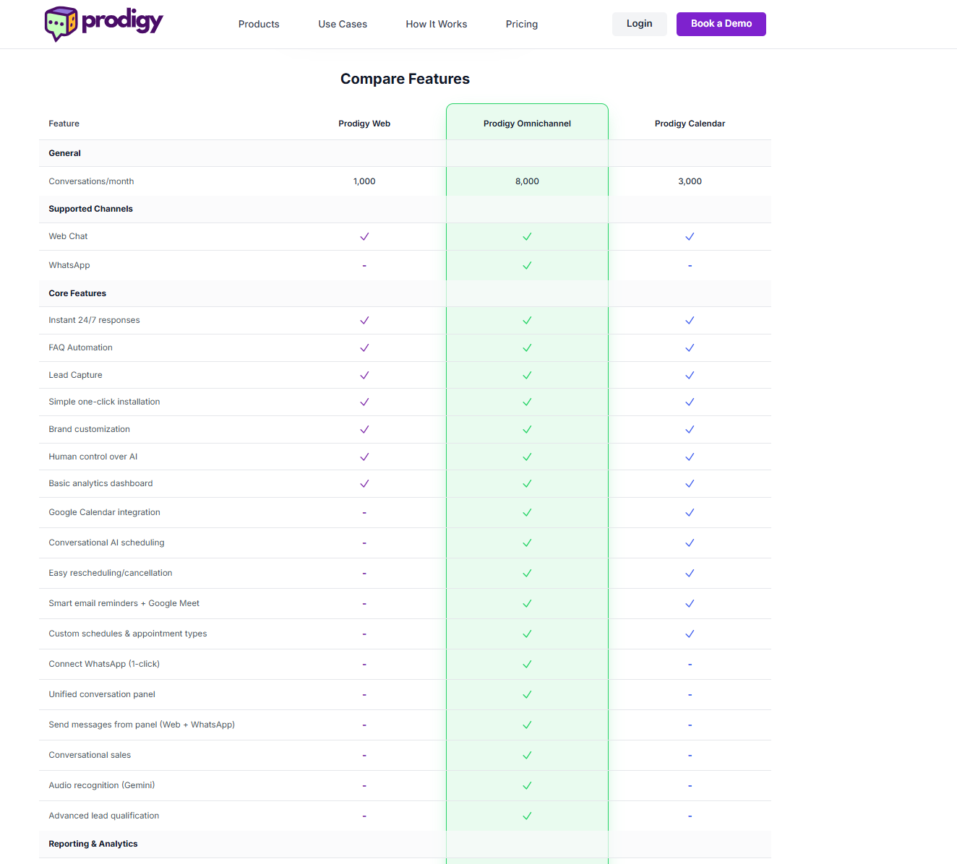
Task: Click Custom schedules checkmark under Omnichannel
Action: [x=527, y=634]
